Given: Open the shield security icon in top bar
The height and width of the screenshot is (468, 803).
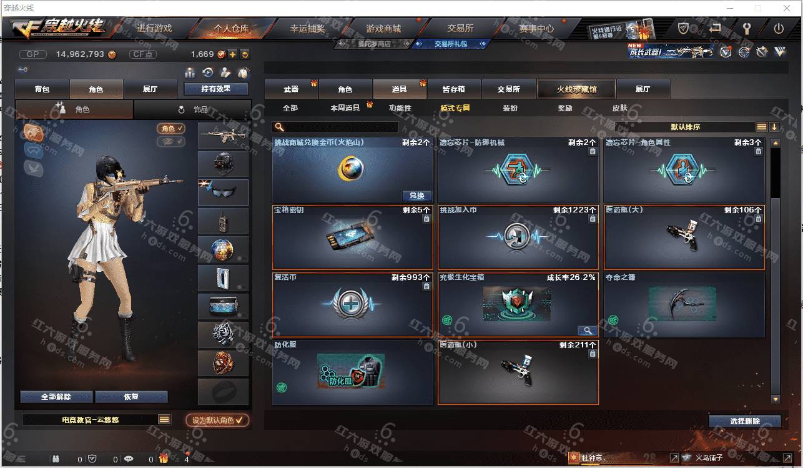Looking at the screenshot, I should click(x=684, y=28).
